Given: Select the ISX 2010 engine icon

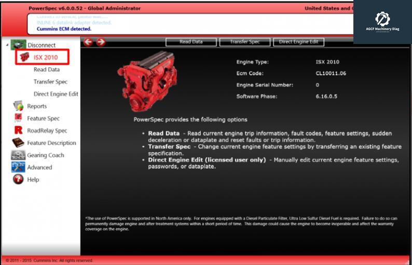Looking at the screenshot, I should (25, 57).
